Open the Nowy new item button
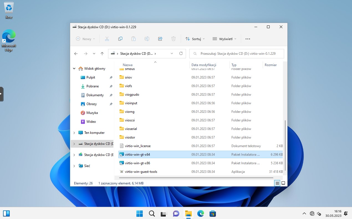Viewport: 352px width, 219px height. (86, 39)
